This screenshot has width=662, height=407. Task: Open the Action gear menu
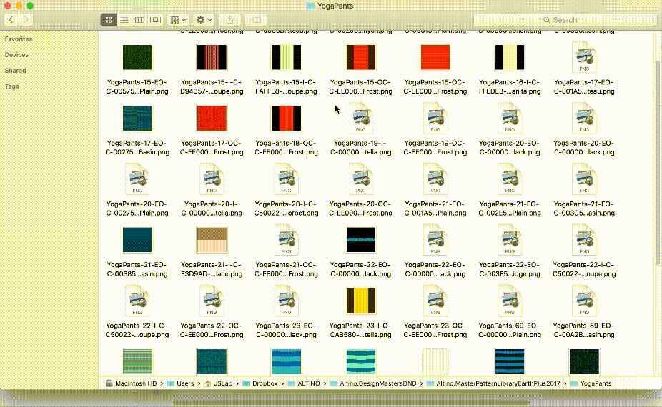click(x=204, y=20)
